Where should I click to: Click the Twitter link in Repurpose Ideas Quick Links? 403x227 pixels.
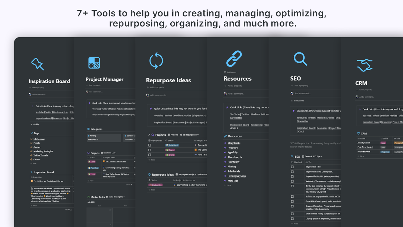tap(168, 116)
